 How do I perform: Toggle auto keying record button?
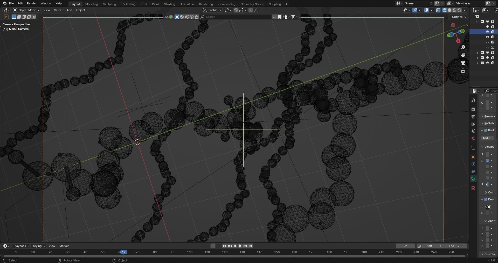coord(213,246)
